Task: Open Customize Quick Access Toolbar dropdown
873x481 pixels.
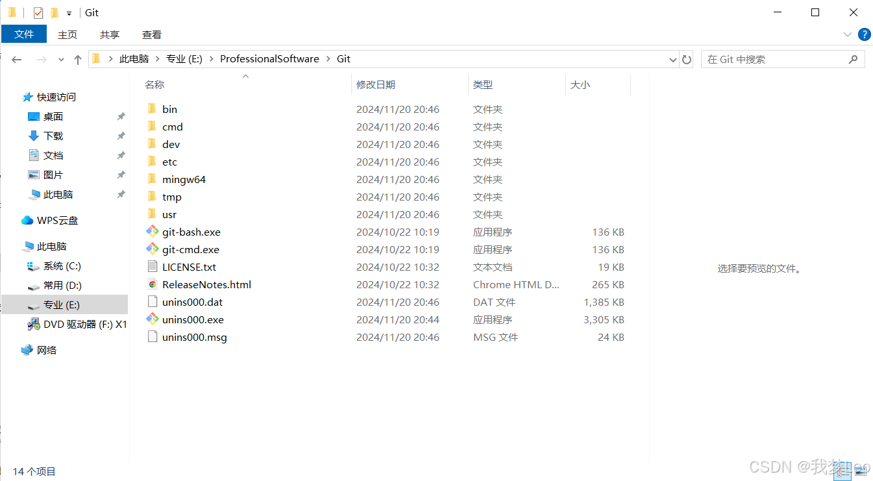Action: pos(69,13)
